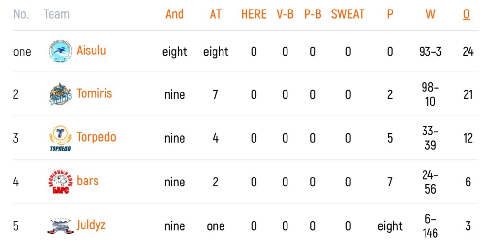This screenshot has height=245, width=489.
Task: Sort by the And column header
Action: [175, 14]
